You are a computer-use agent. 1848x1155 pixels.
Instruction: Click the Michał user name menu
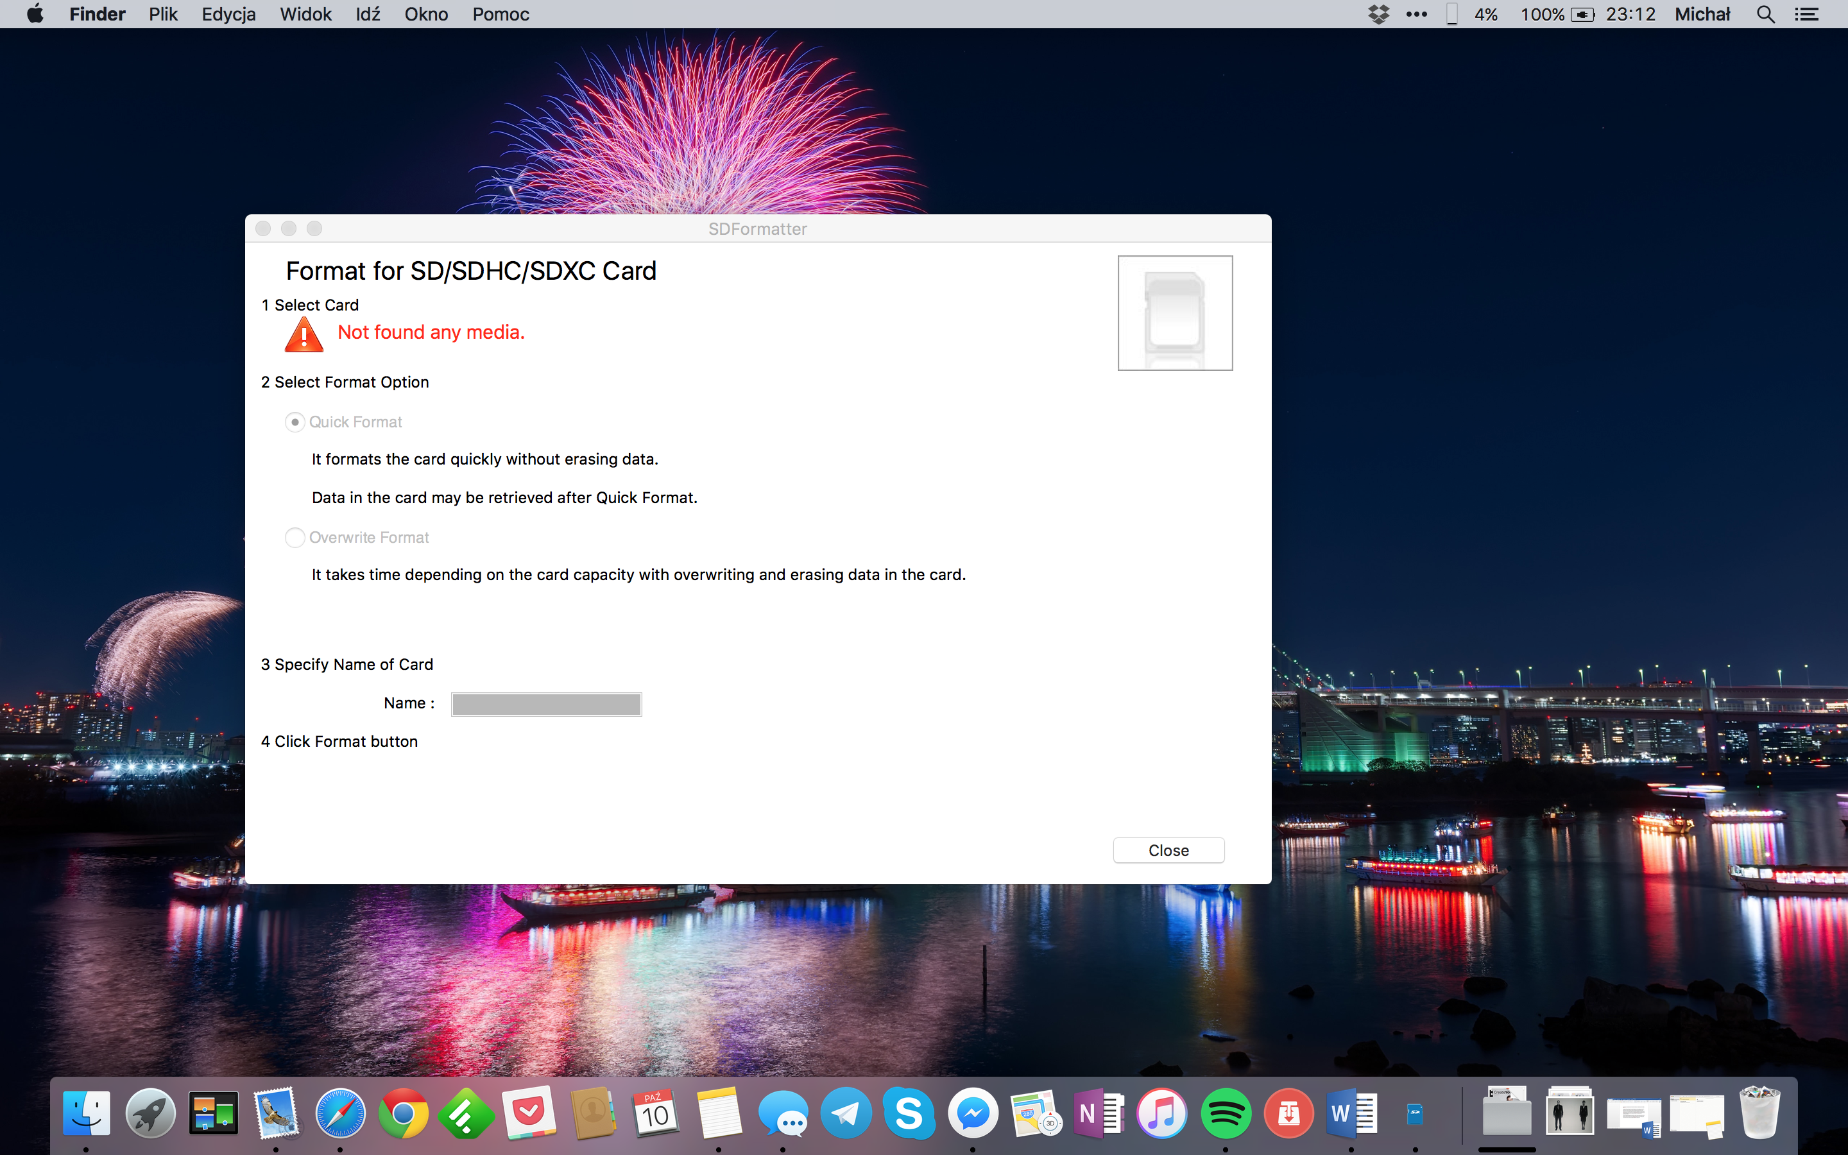coord(1702,13)
